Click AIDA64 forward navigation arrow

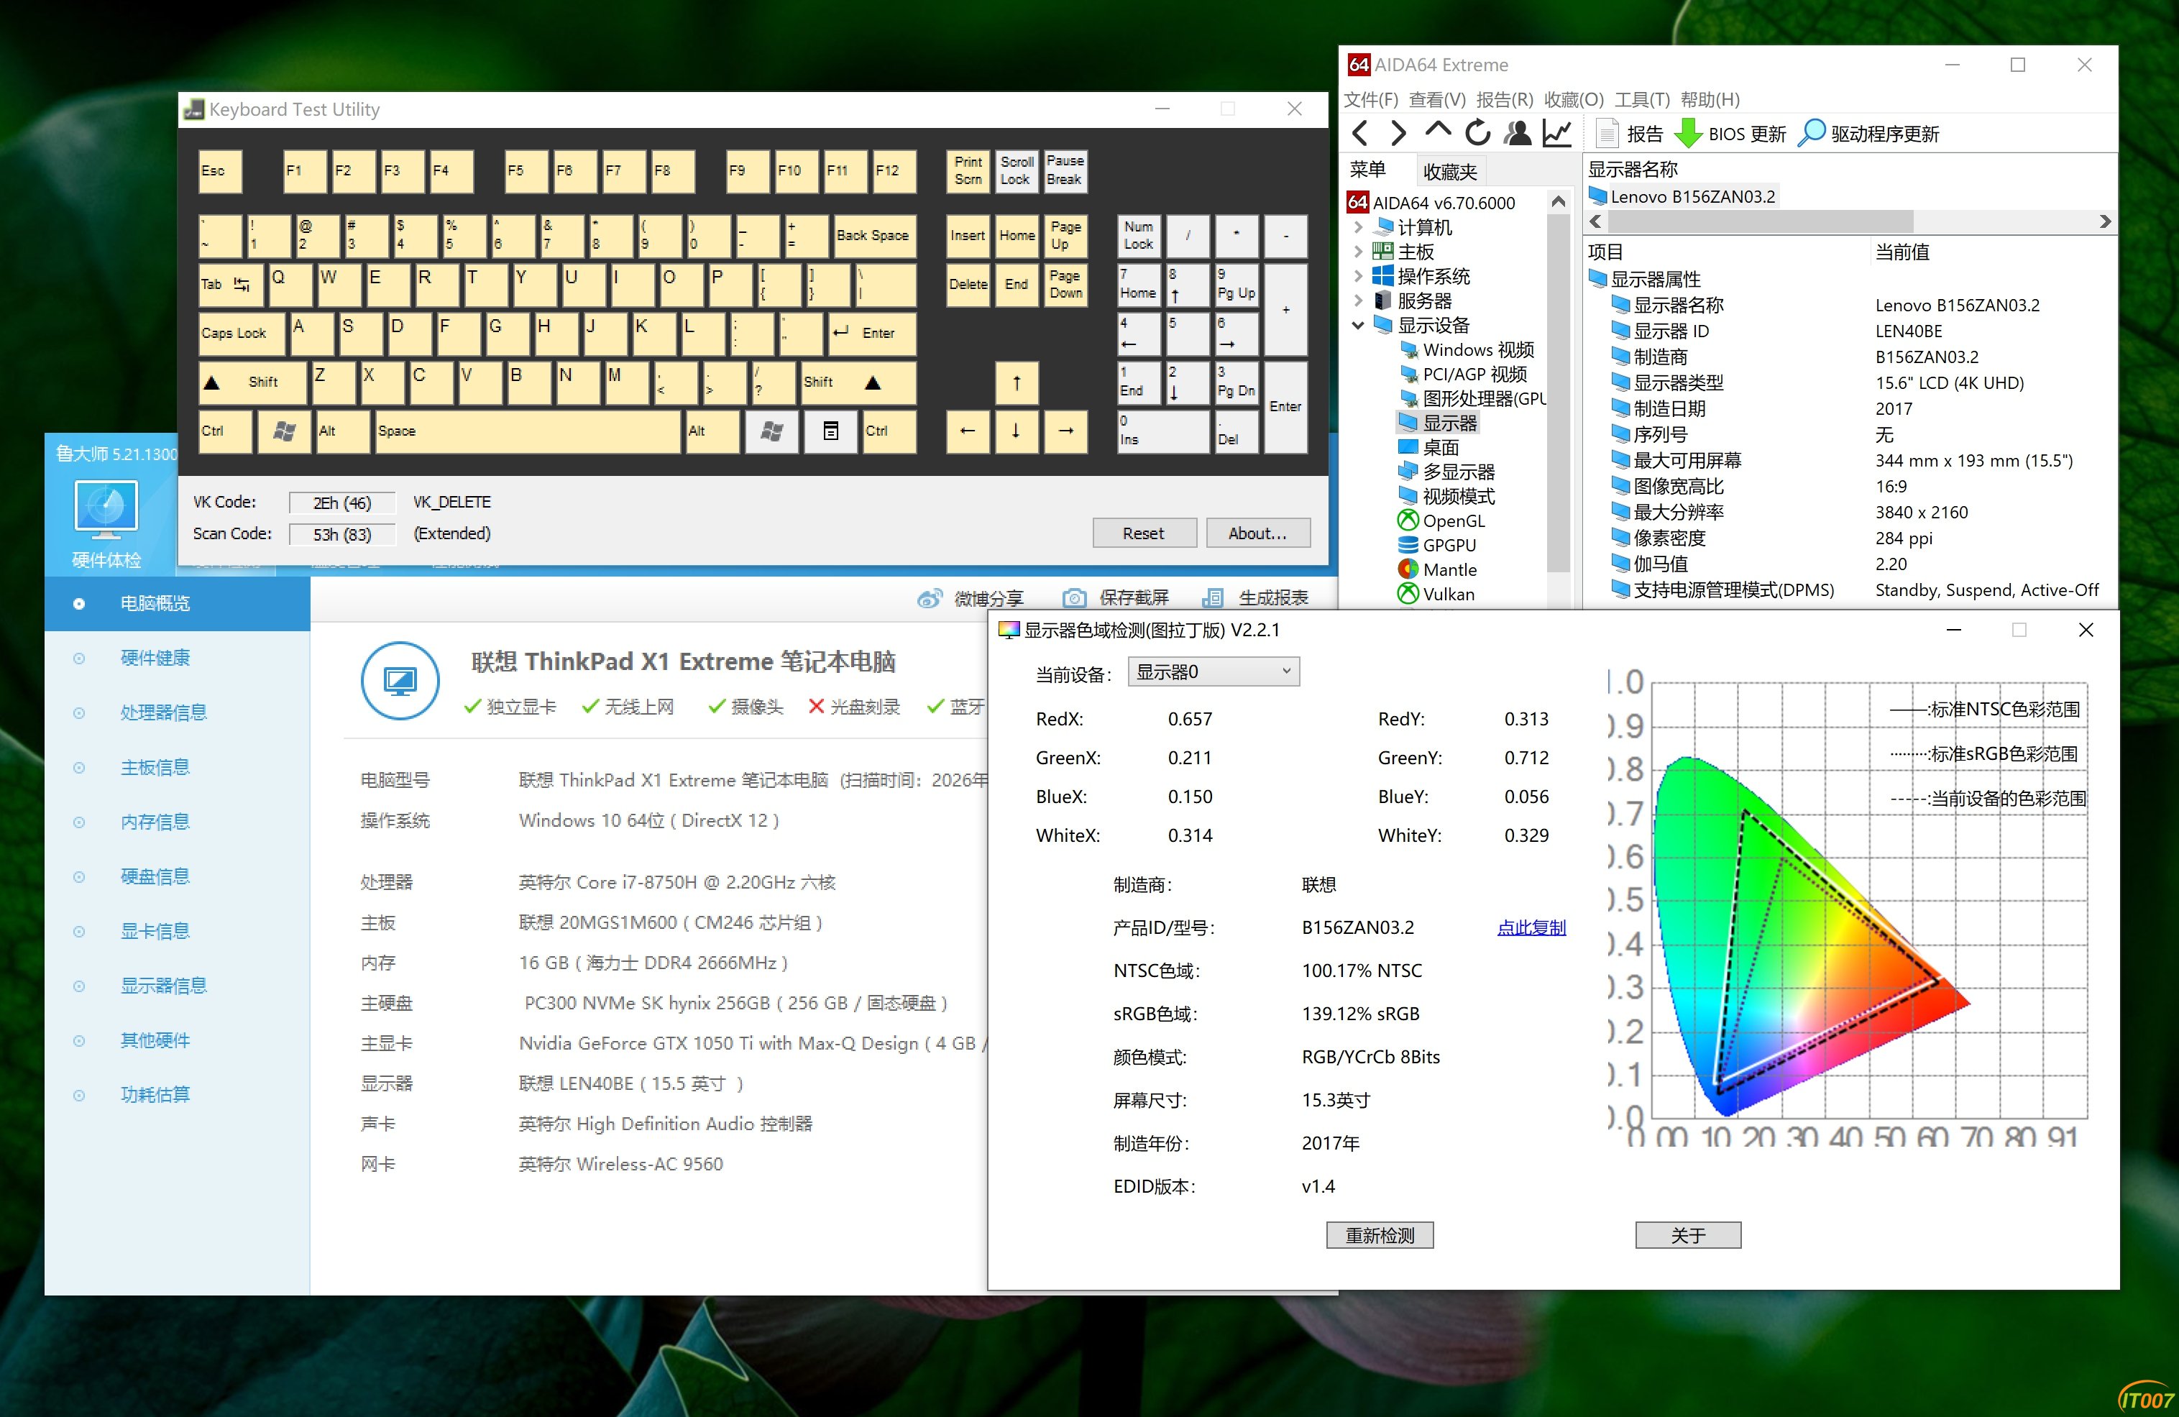click(1398, 134)
